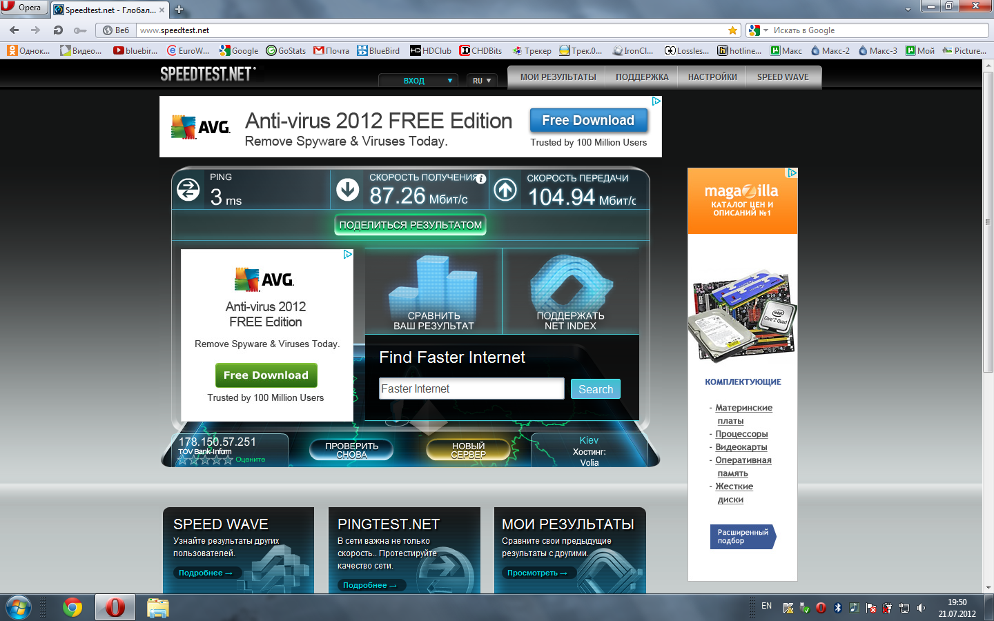Open the Google bookmark
Screen dimensions: 994x621
[239, 50]
